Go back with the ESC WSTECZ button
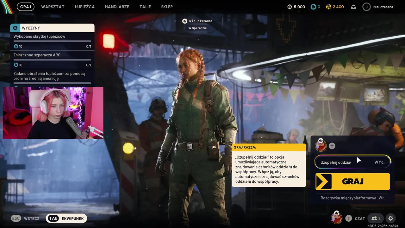 click(25, 218)
